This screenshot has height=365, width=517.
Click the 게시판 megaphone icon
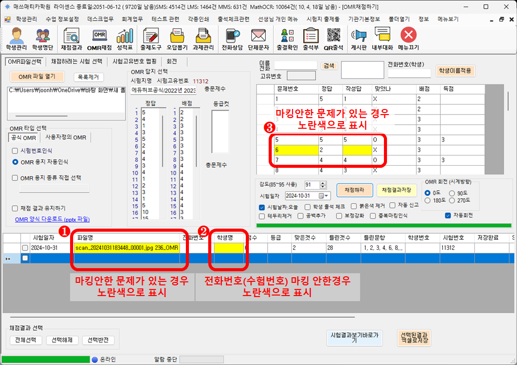[359, 39]
